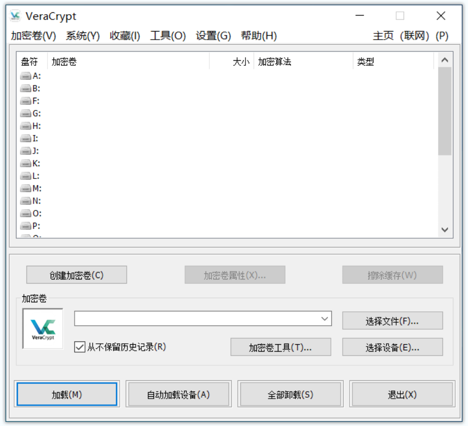Screen dimensions: 468x426
Task: Open 加密卷(V) menu
Action: click(x=34, y=36)
